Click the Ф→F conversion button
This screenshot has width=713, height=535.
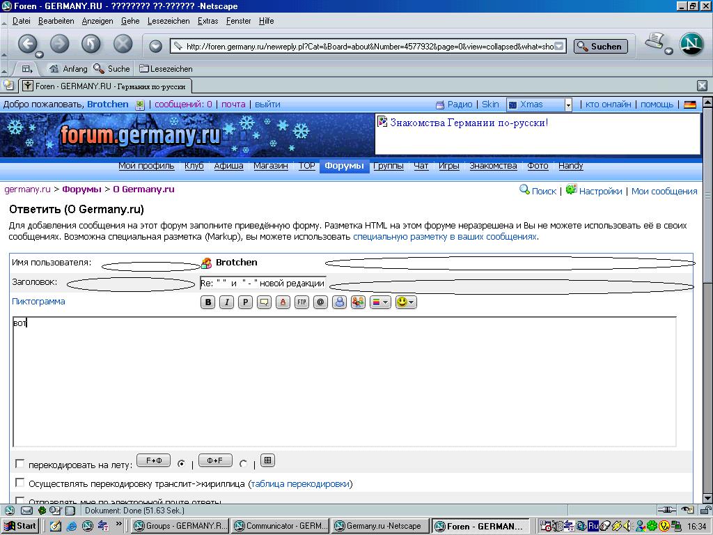click(215, 460)
